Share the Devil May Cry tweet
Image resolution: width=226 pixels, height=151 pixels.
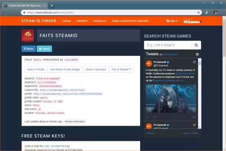coord(155,117)
